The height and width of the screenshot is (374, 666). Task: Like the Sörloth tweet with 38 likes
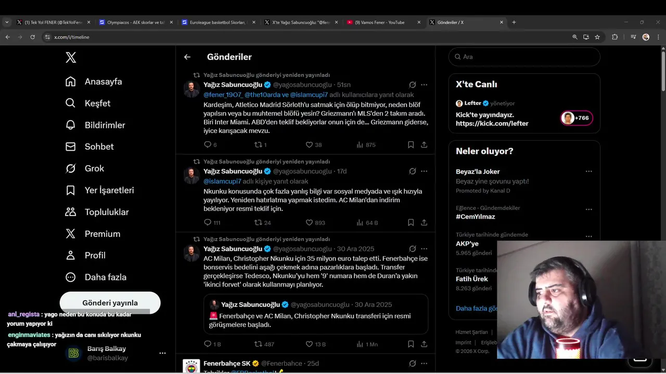[313, 145]
